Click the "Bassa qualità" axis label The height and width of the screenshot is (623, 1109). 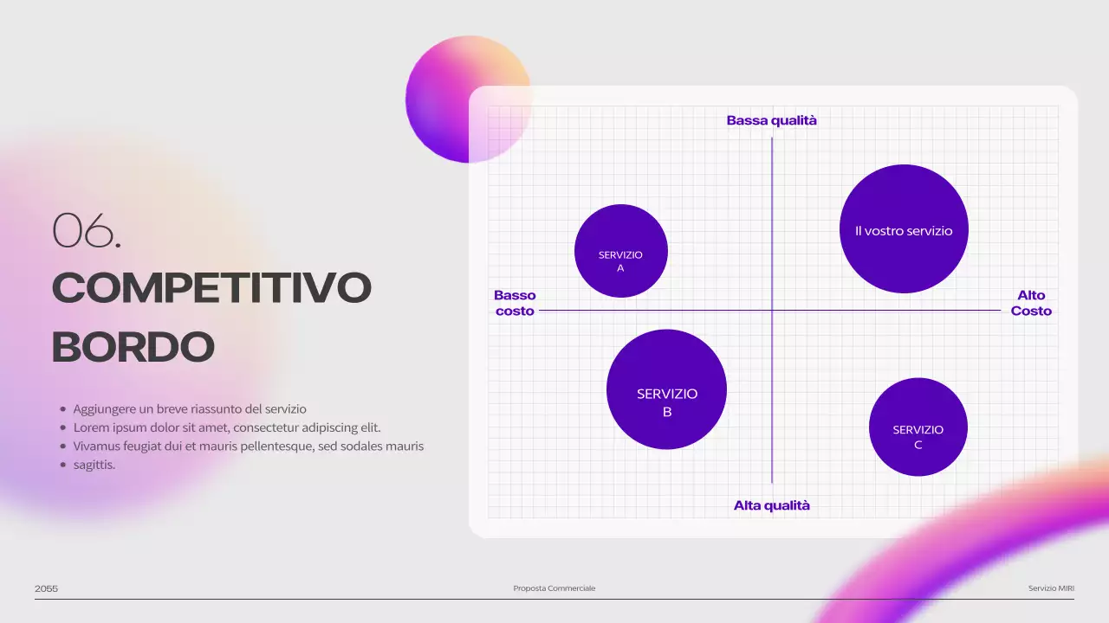(771, 120)
